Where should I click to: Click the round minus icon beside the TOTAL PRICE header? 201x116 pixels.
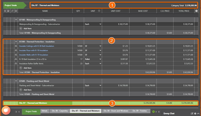coord(196,11)
